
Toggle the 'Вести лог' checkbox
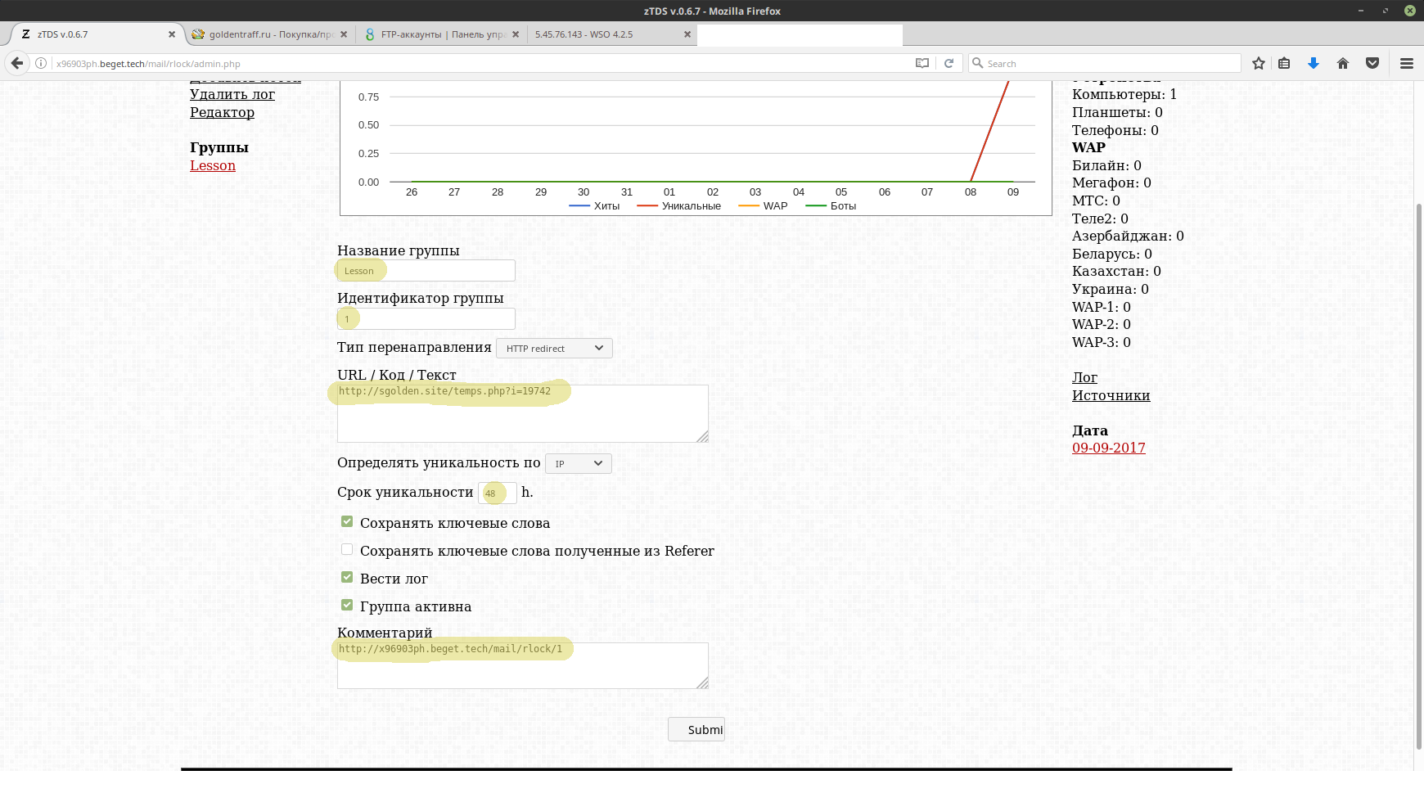[x=347, y=577]
